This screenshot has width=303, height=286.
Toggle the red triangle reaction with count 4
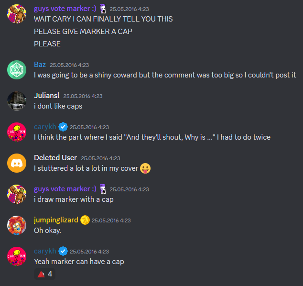[x=44, y=274]
